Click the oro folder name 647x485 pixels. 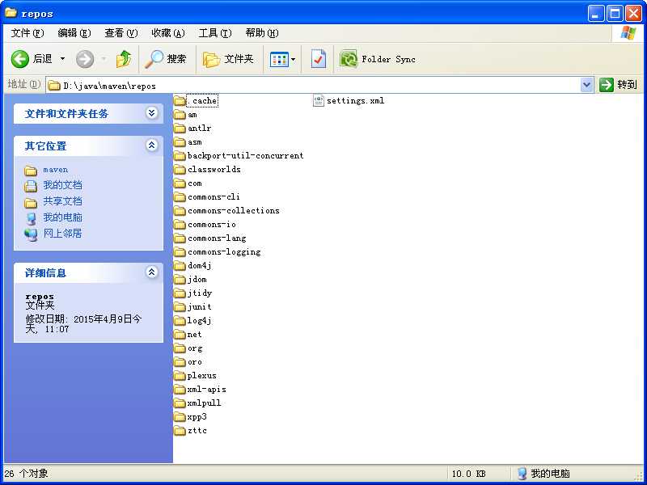coord(195,362)
